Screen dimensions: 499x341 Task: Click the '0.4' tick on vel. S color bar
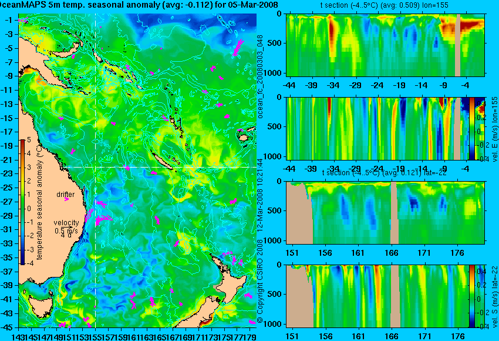(480, 271)
